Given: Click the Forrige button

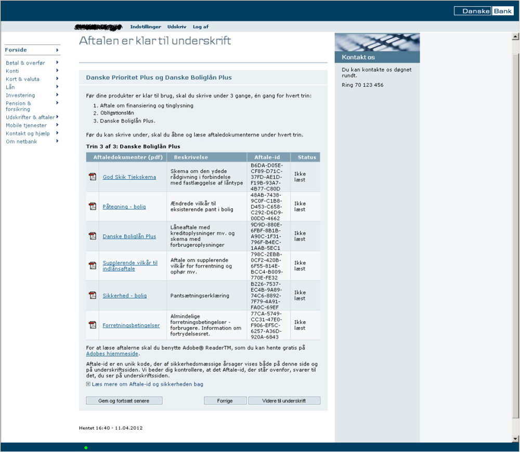Looking at the screenshot, I should point(225,400).
